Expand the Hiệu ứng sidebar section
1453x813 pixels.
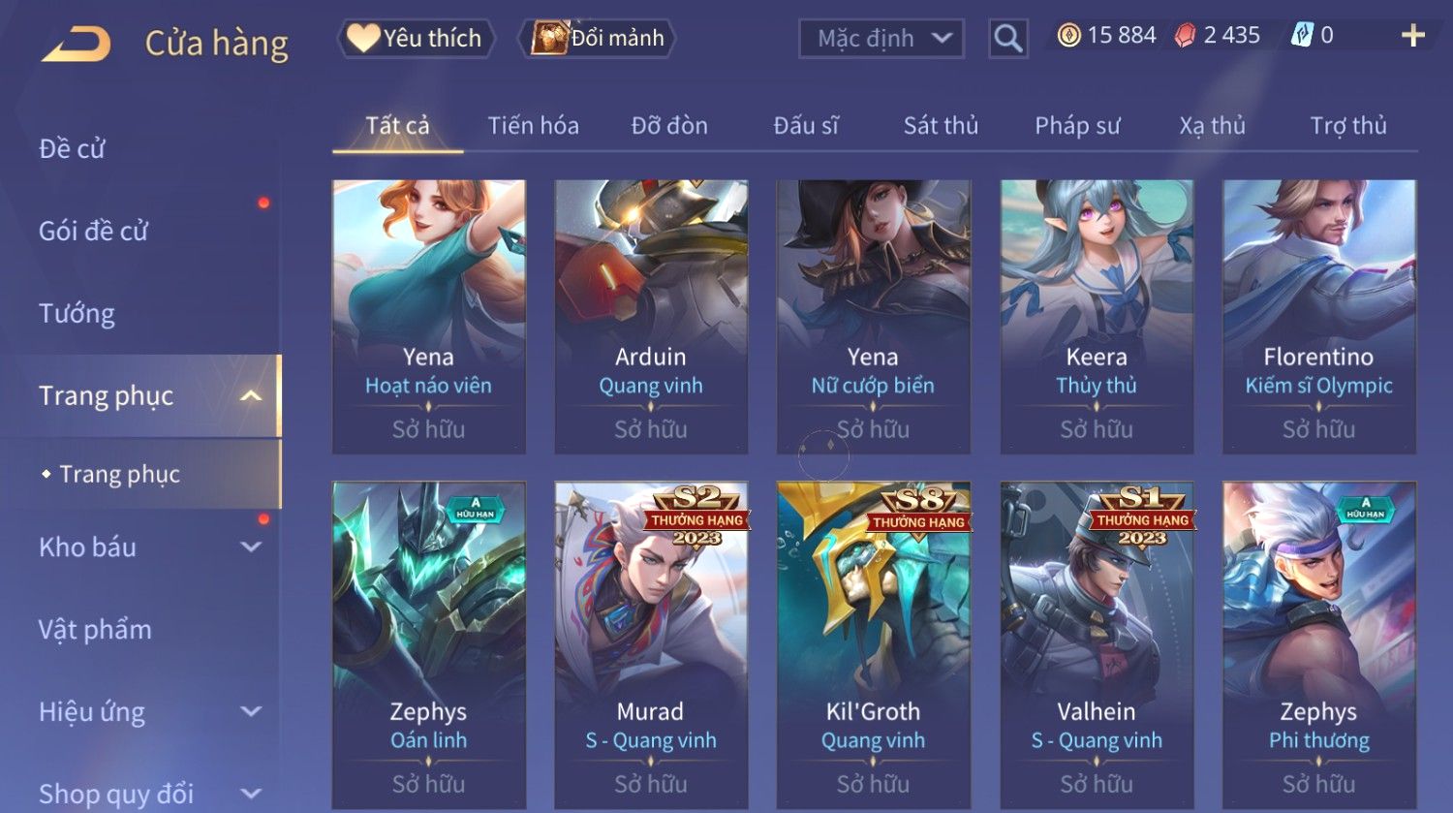point(251,711)
